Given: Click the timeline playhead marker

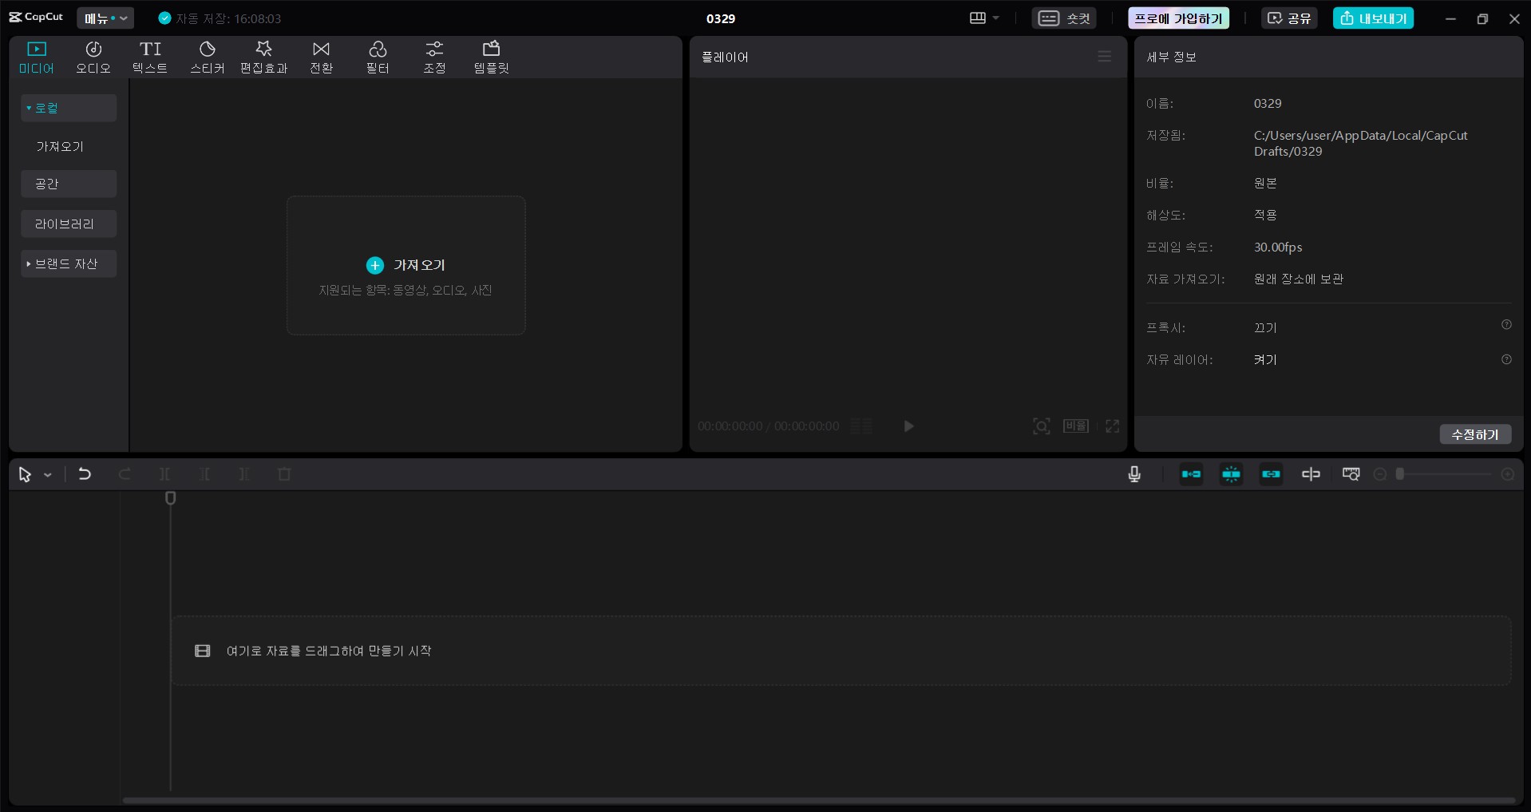Looking at the screenshot, I should [170, 498].
